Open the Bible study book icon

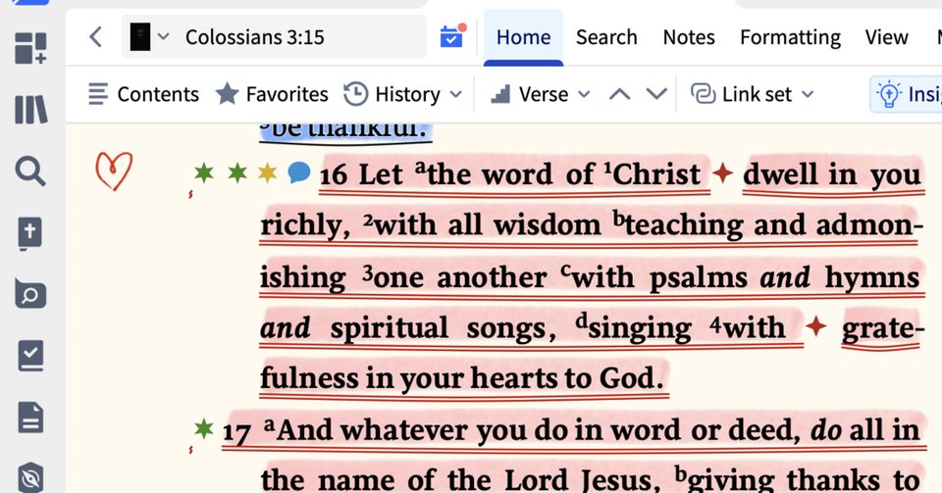pyautogui.click(x=30, y=234)
